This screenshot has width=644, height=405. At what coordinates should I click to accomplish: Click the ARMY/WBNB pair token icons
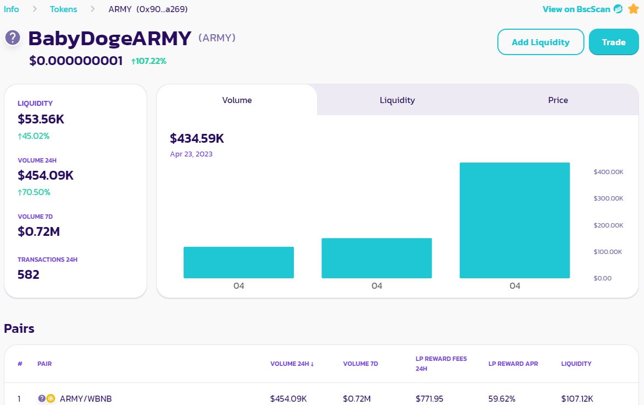(46, 398)
